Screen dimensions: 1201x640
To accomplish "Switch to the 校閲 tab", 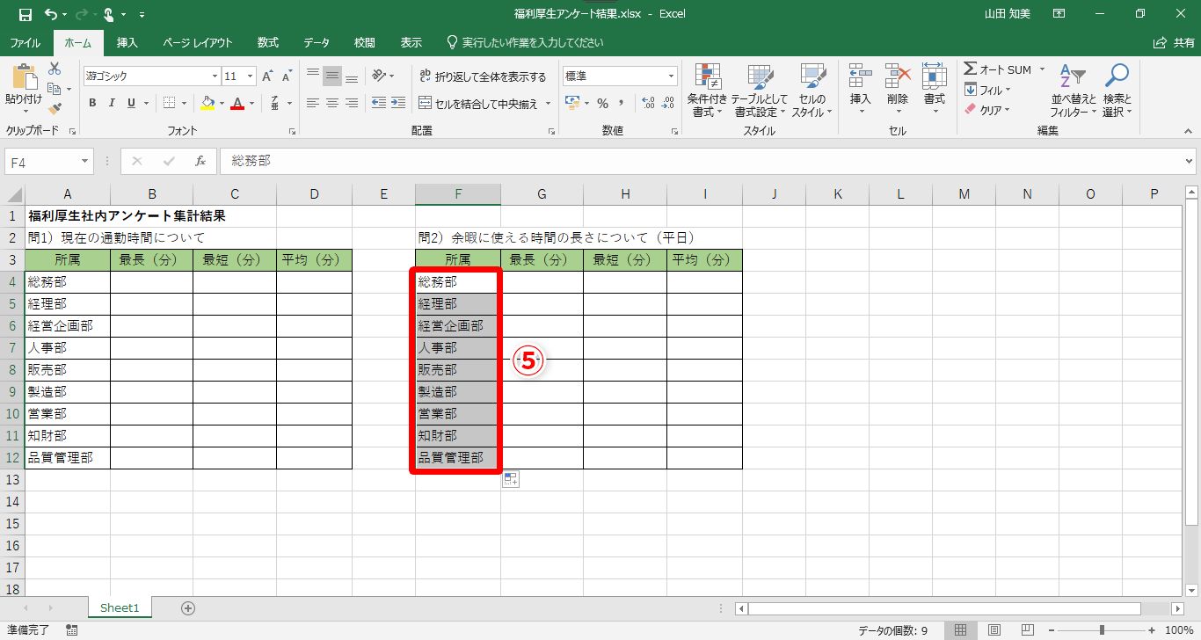I will pos(364,43).
